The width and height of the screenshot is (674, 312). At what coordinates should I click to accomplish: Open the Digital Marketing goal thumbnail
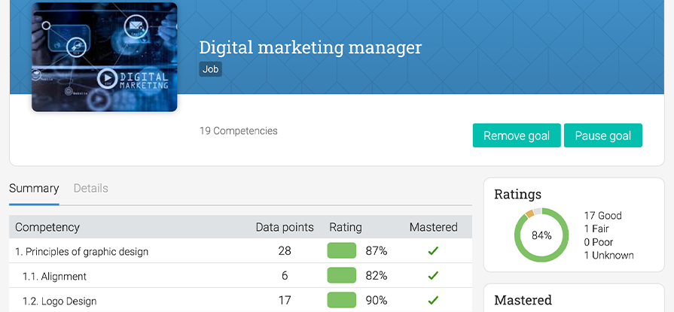(105, 57)
